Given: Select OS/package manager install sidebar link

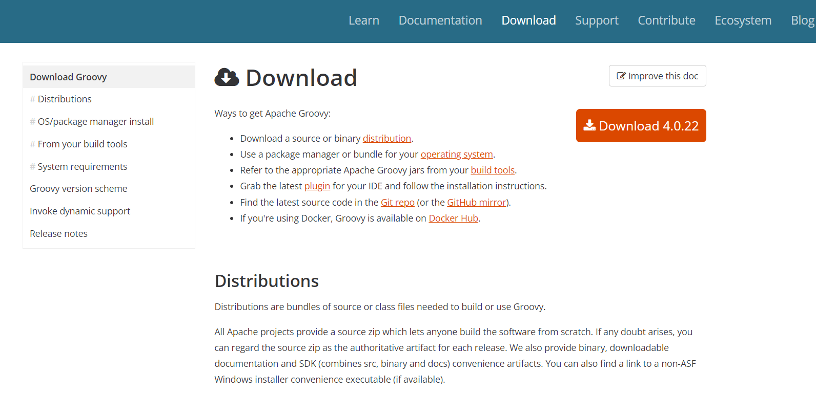Looking at the screenshot, I should tap(95, 122).
